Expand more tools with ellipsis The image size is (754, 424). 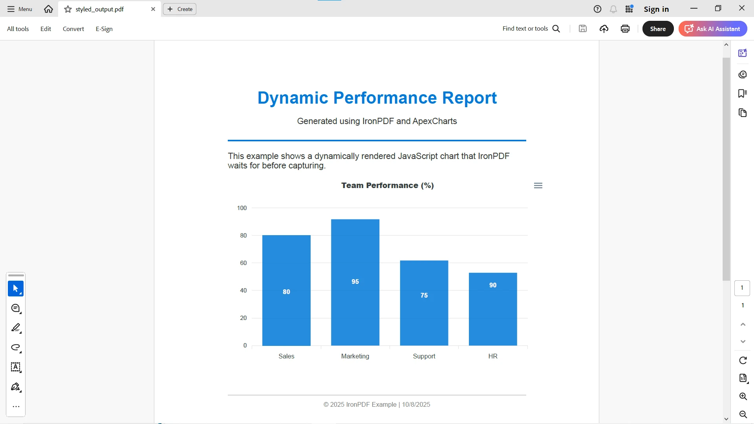point(16,407)
